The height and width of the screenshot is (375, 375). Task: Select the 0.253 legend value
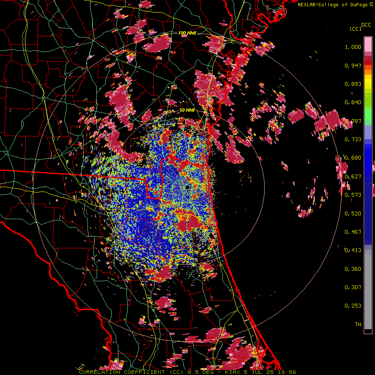click(x=353, y=306)
